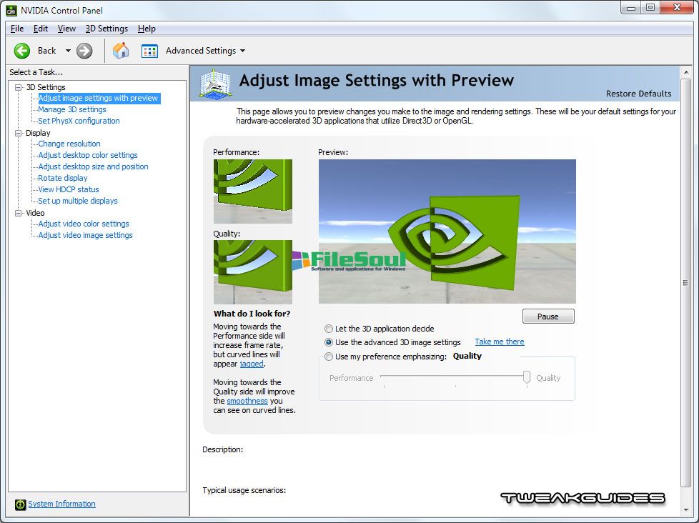The image size is (699, 523).
Task: Select Adjust video image settings
Action: point(85,235)
